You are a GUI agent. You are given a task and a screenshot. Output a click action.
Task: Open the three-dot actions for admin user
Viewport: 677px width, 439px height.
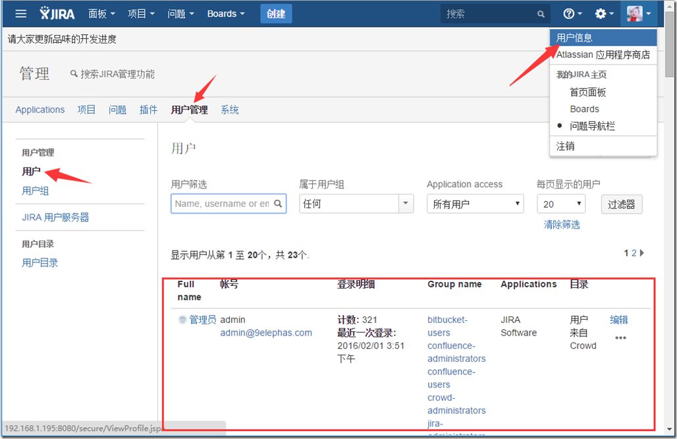point(620,338)
